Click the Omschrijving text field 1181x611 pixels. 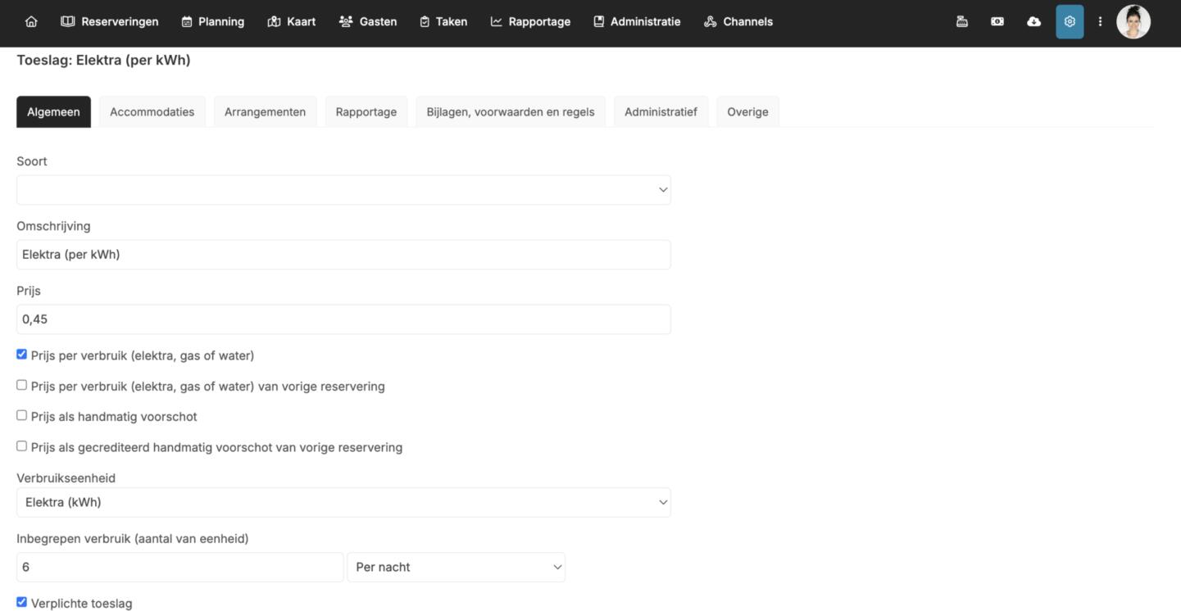click(343, 255)
